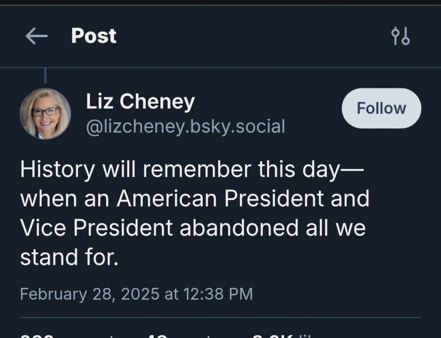Viewport: 441px width, 338px height.
Task: Tap the dark strip above the header
Action: pyautogui.click(x=220, y=3)
